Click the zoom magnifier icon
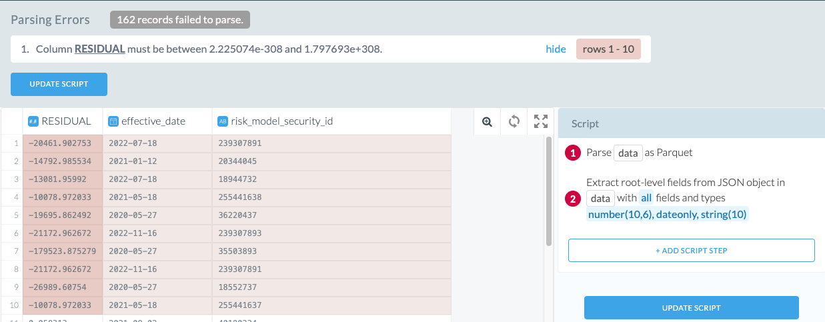 [x=487, y=121]
